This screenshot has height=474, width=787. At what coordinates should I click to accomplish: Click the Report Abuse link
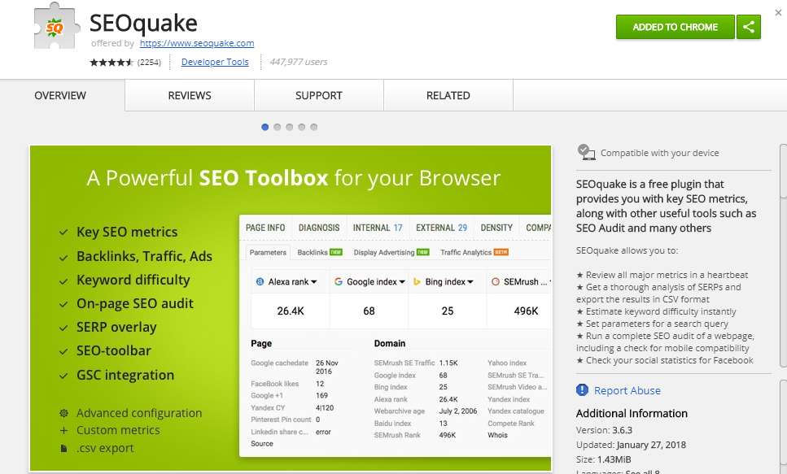(627, 390)
